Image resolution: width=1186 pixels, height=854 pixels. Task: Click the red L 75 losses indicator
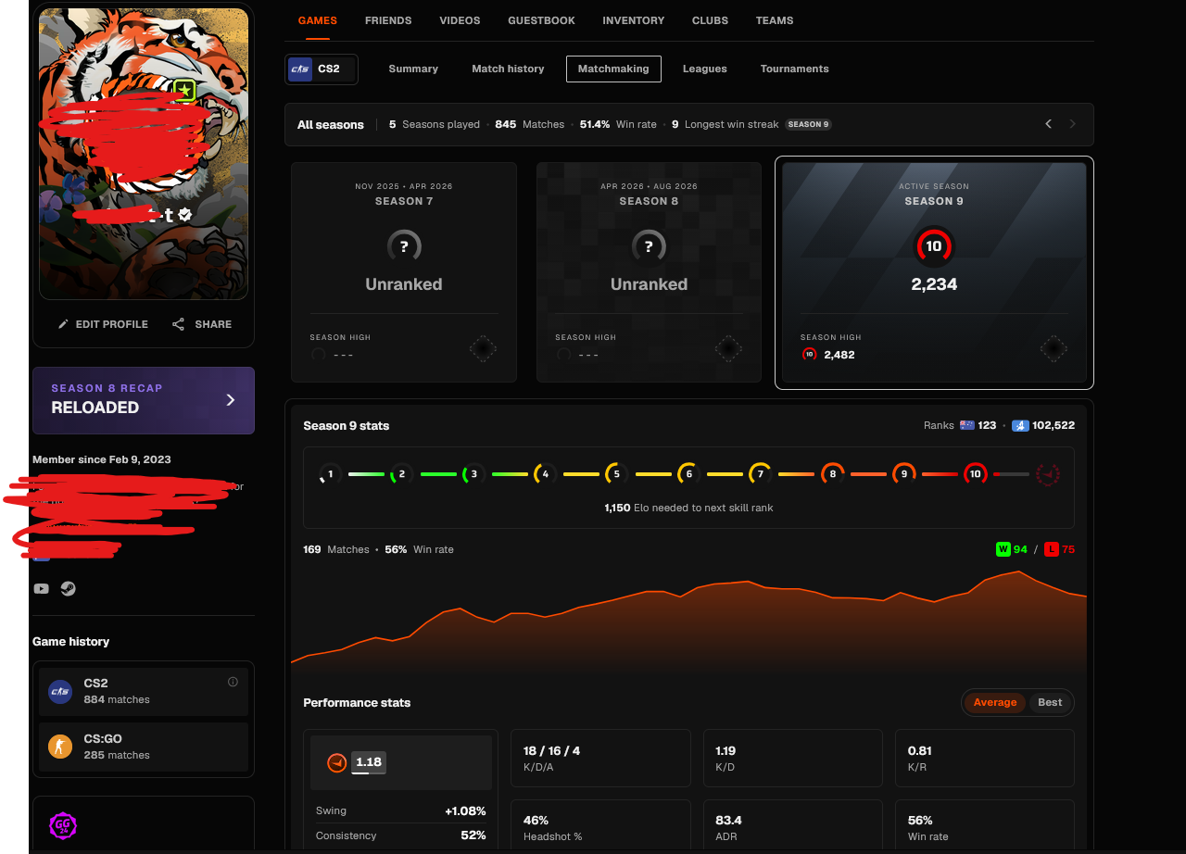(x=1060, y=549)
